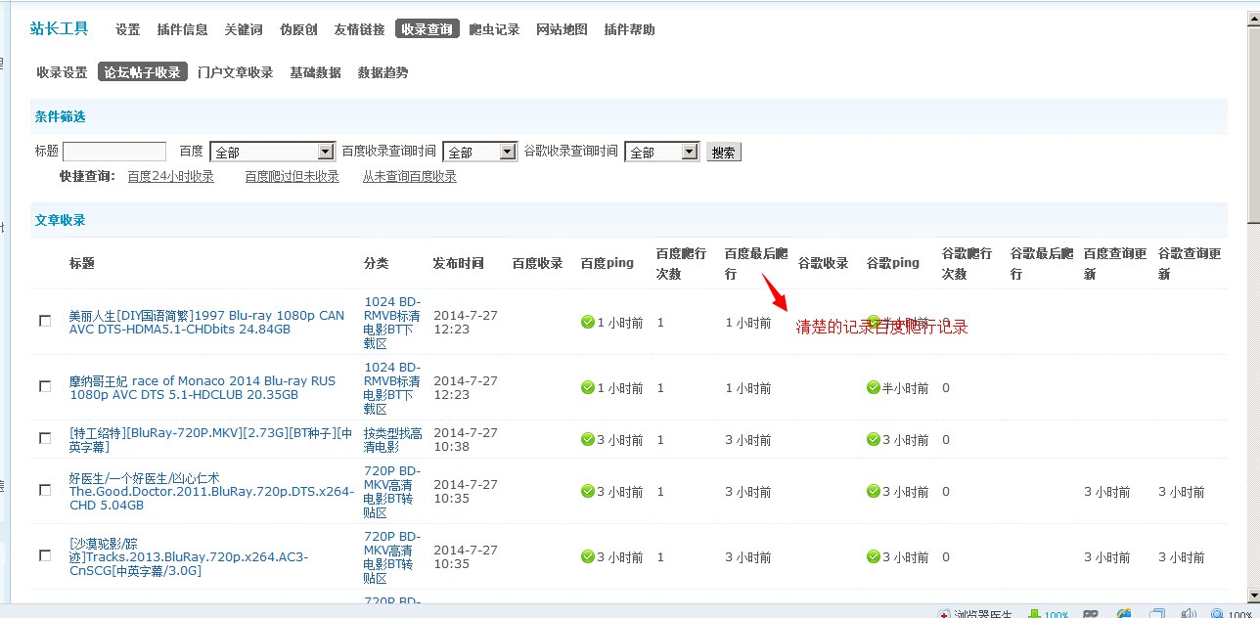1260x618 pixels.
Task: Open the 数据趋势 sub-tab
Action: coord(382,72)
